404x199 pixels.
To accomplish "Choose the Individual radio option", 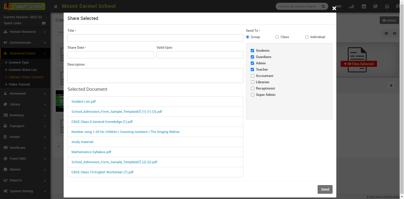I will 307,37.
